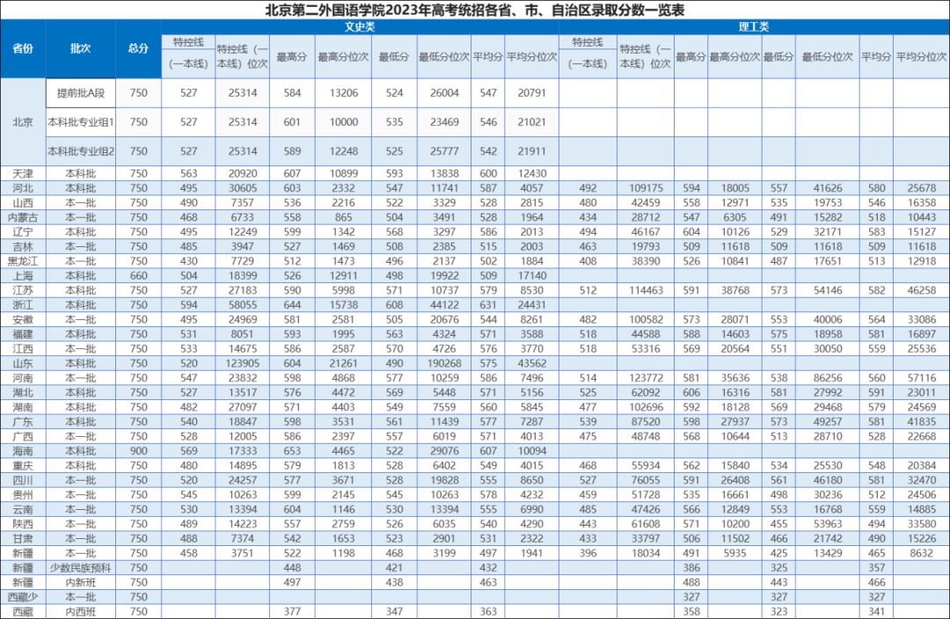Click rank value '114463' in 江苏 row
Viewport: 950px width, 619px height.
tap(646, 290)
